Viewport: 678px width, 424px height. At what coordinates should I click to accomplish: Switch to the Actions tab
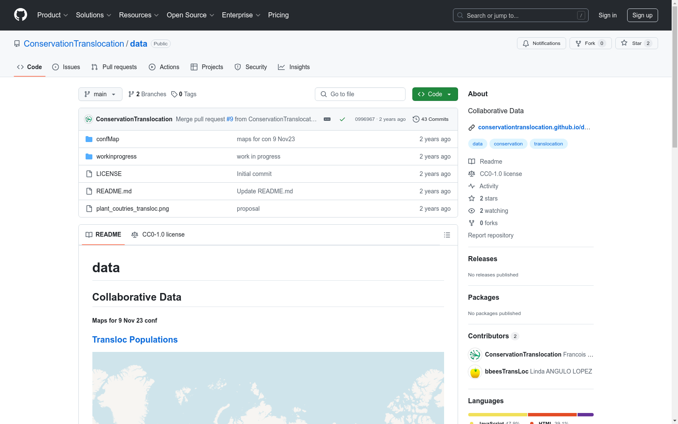coord(164,67)
